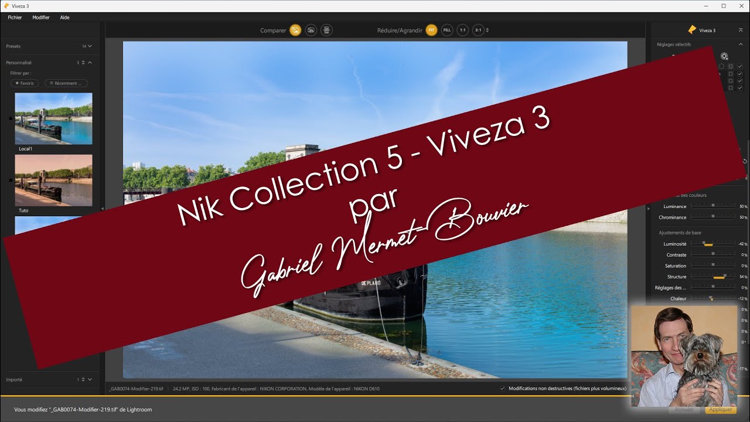Open the Aide menu

pyautogui.click(x=64, y=18)
